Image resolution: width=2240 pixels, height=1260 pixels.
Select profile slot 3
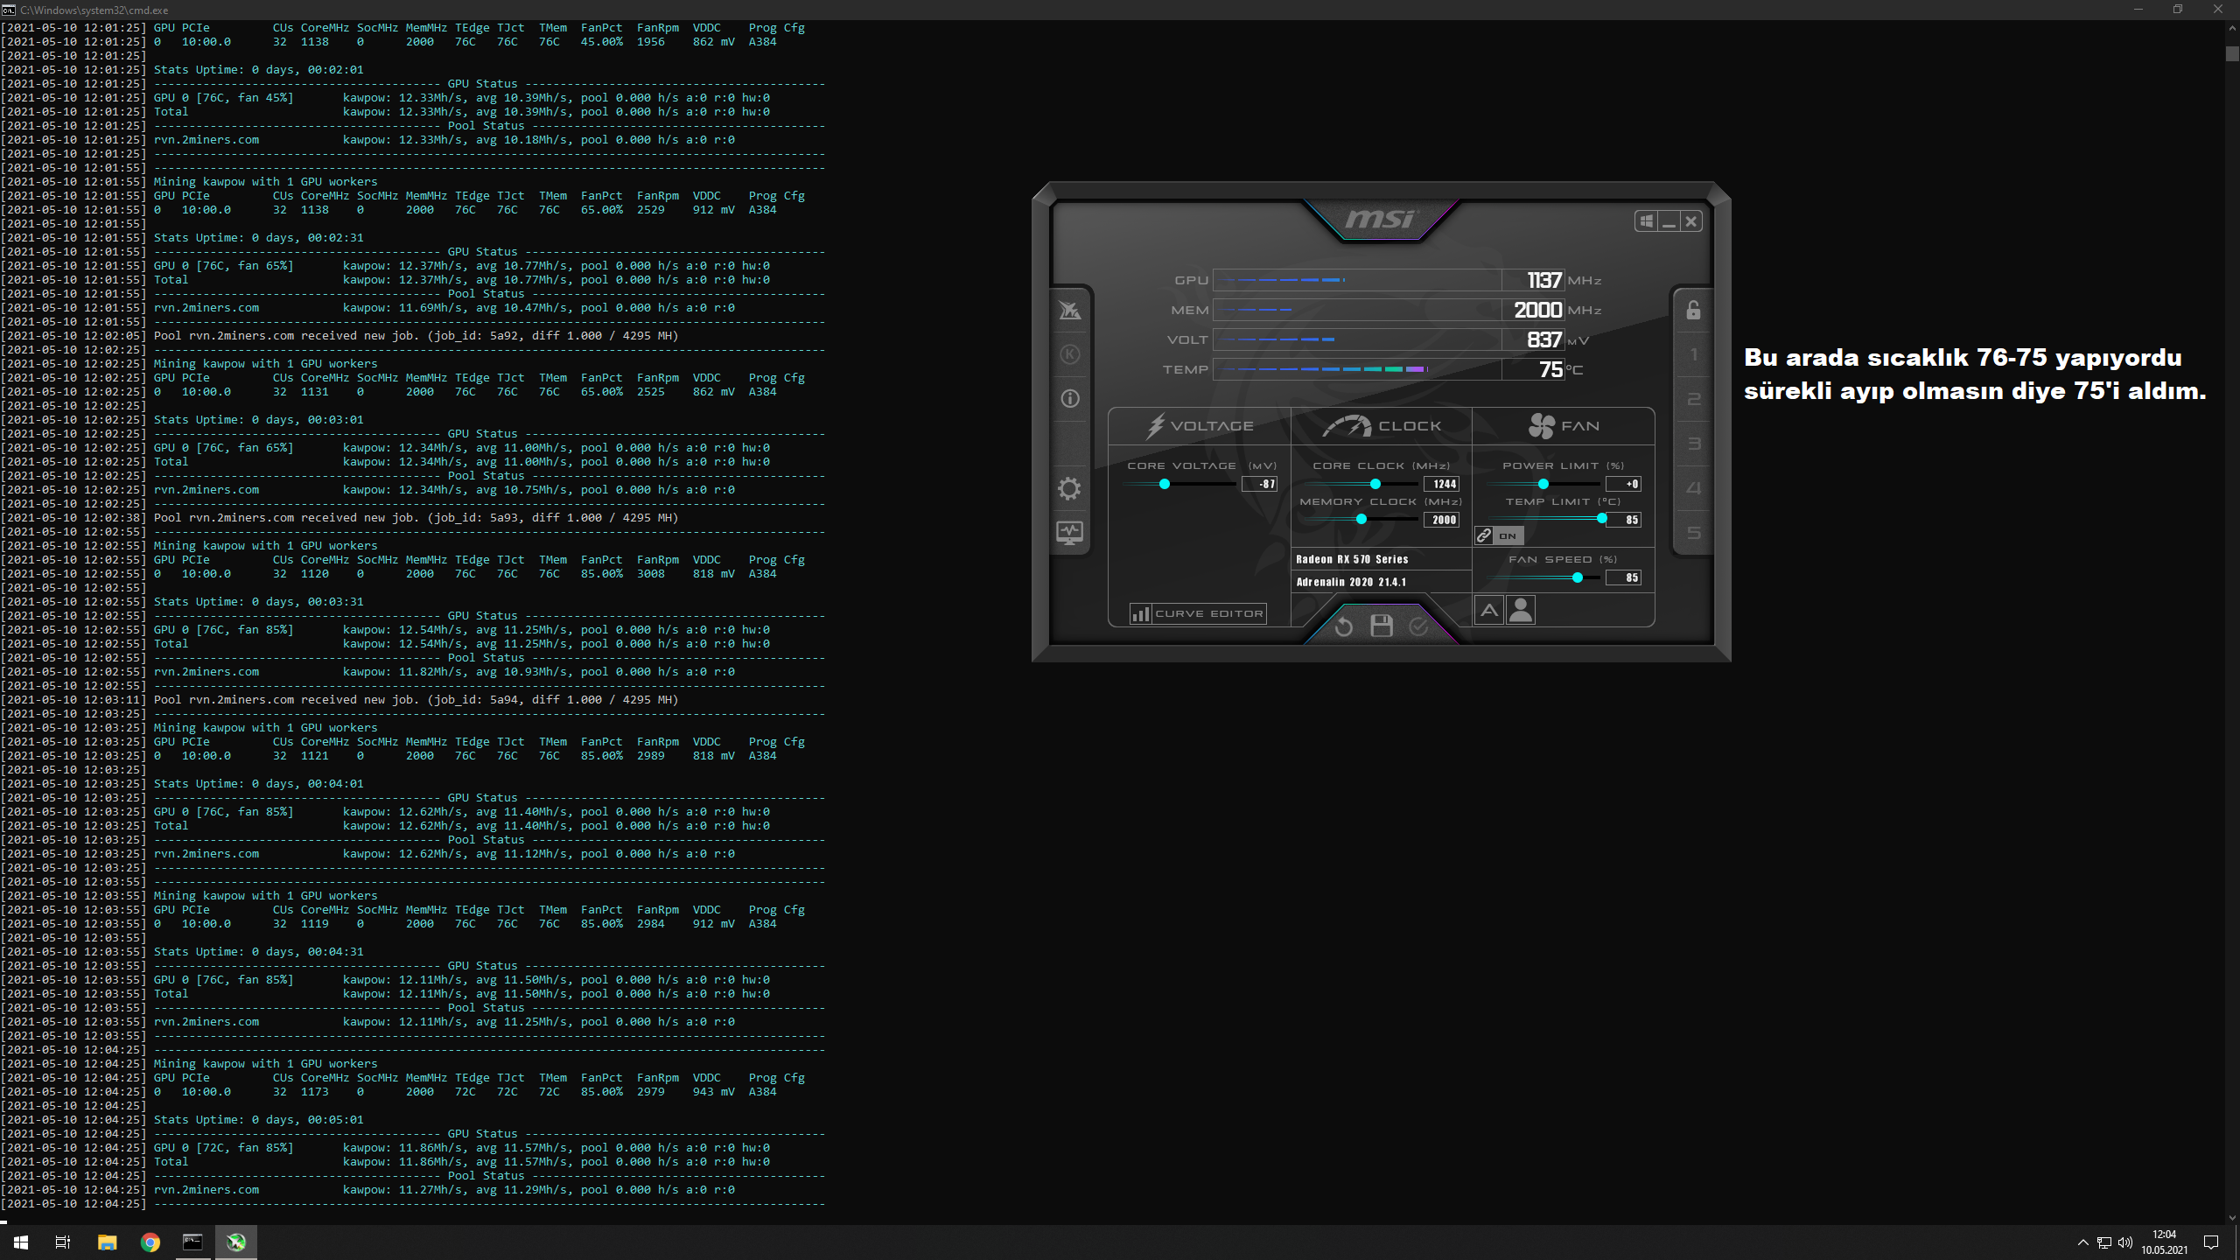point(1693,444)
